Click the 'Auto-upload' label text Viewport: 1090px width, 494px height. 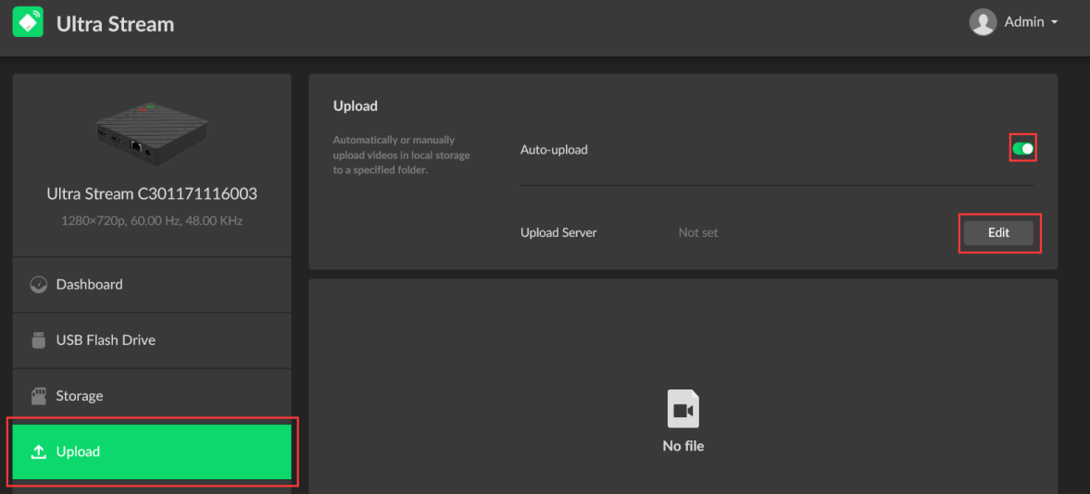point(554,149)
